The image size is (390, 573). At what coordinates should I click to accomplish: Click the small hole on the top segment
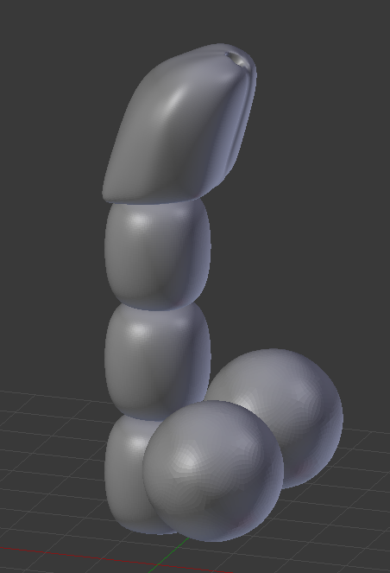tap(238, 60)
